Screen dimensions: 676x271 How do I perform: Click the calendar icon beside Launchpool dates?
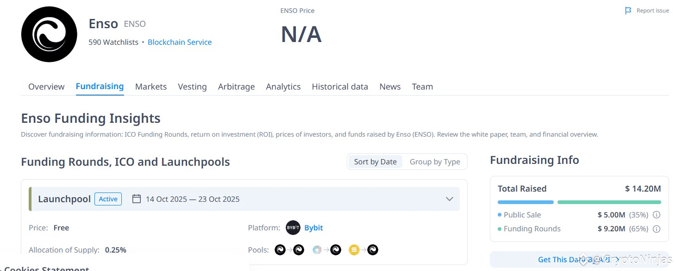137,199
